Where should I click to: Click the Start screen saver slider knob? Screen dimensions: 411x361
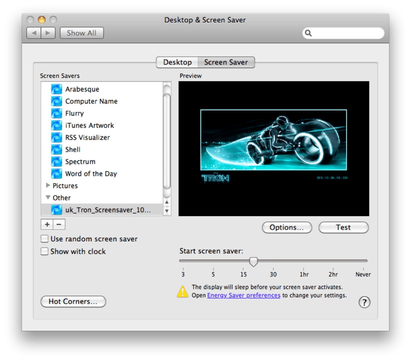point(253,262)
